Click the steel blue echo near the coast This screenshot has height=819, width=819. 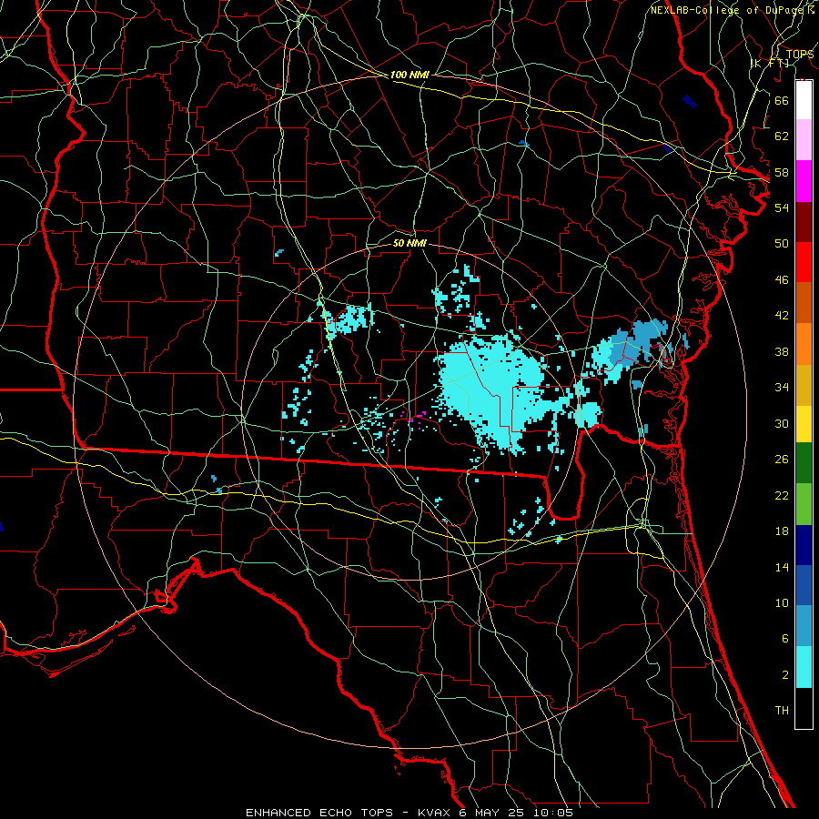(x=640, y=342)
